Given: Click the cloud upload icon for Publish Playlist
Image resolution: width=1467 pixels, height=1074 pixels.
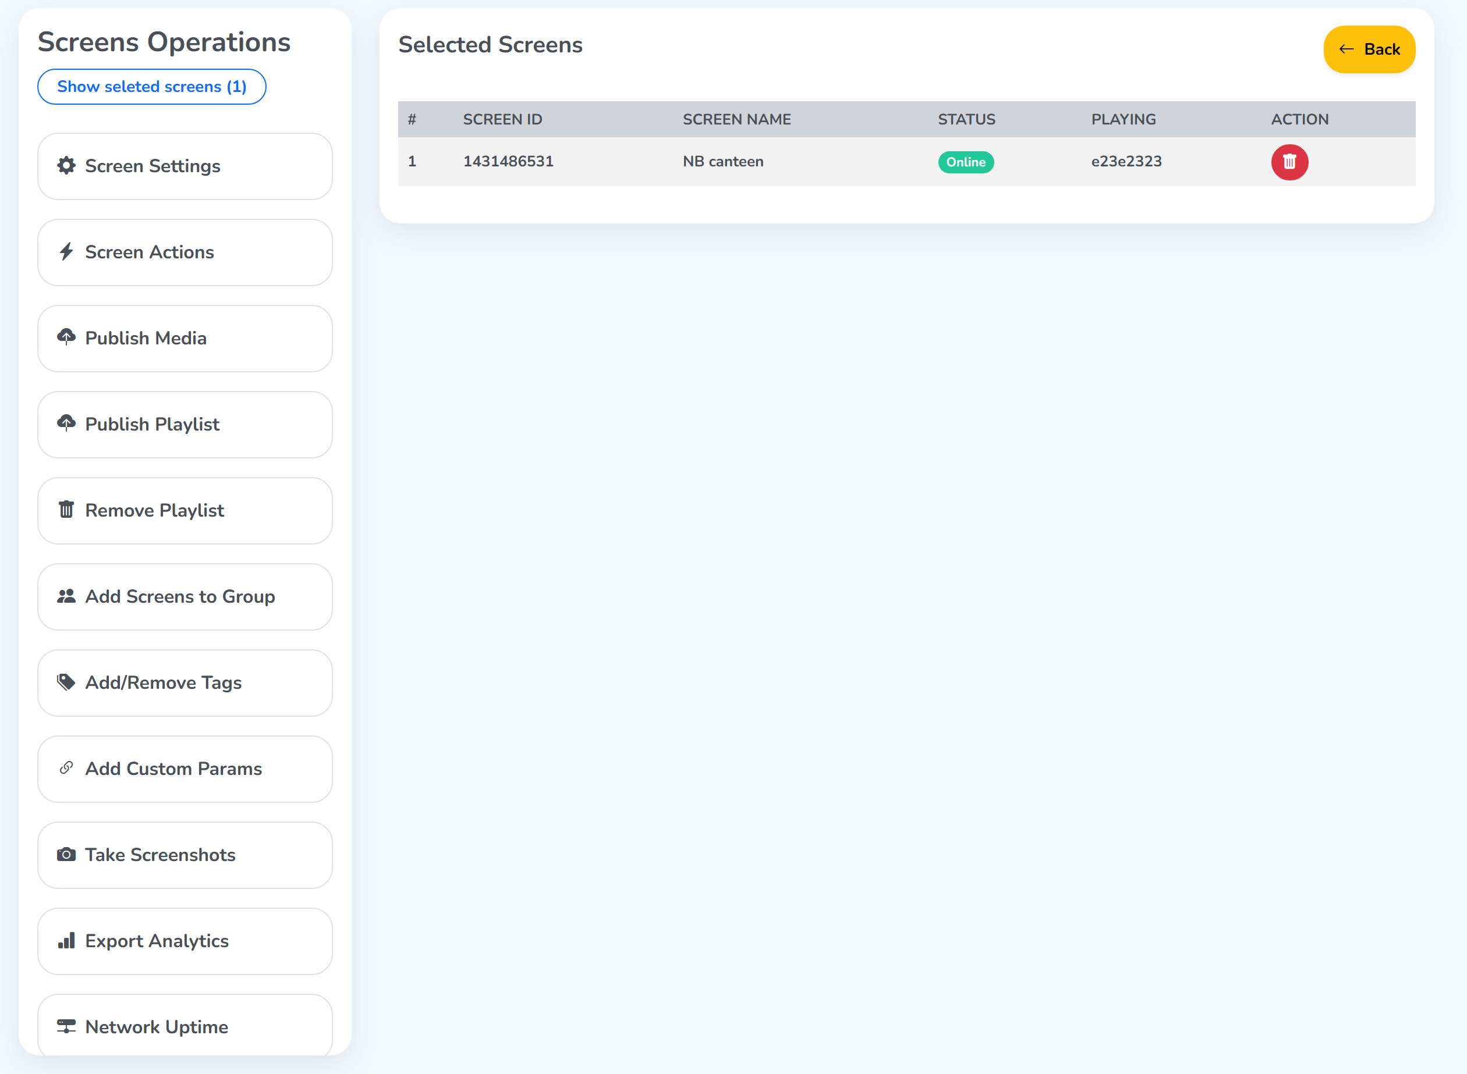Looking at the screenshot, I should click(66, 423).
